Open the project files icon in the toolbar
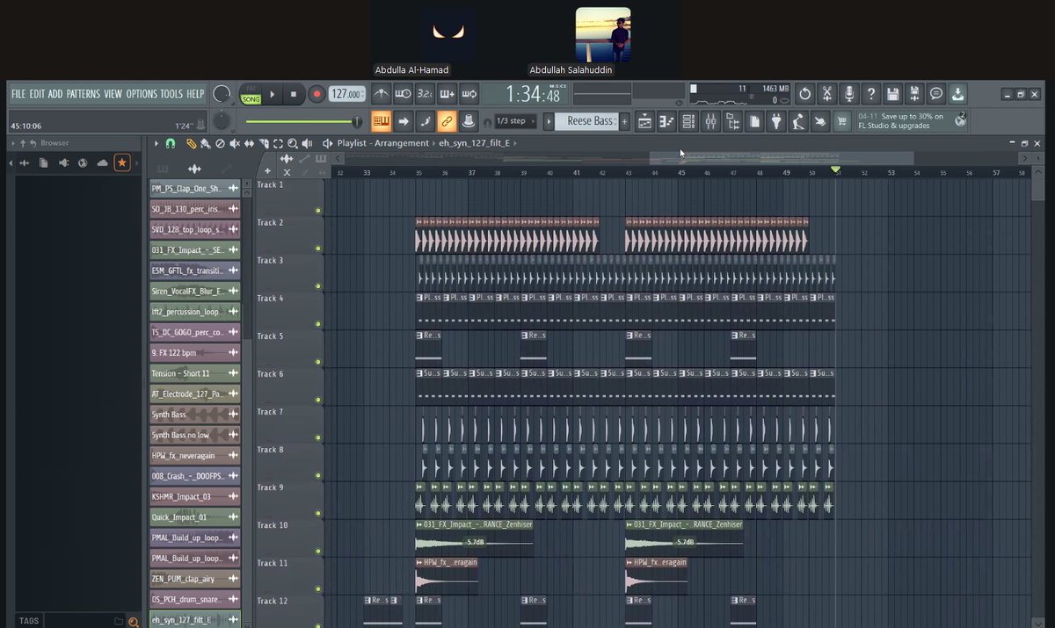This screenshot has width=1055, height=628. click(x=754, y=121)
